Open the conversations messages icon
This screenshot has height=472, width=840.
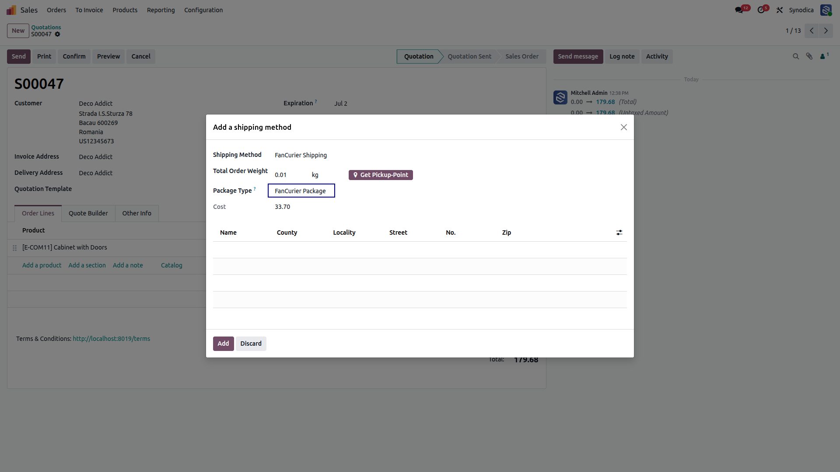(739, 10)
